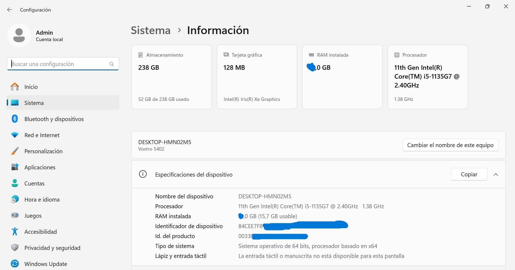
Task: Open the Almacenamiento storage card
Action: pyautogui.click(x=171, y=77)
